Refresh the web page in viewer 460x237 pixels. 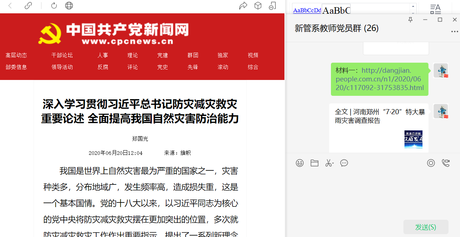tap(54, 5)
